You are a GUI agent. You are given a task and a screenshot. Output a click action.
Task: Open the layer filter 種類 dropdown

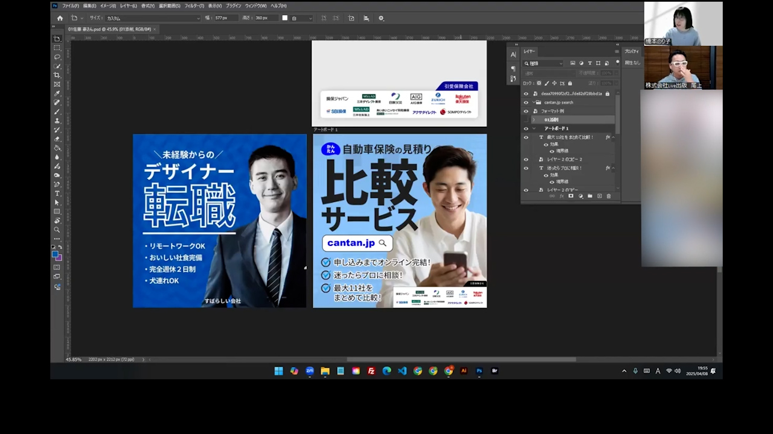[x=544, y=63]
